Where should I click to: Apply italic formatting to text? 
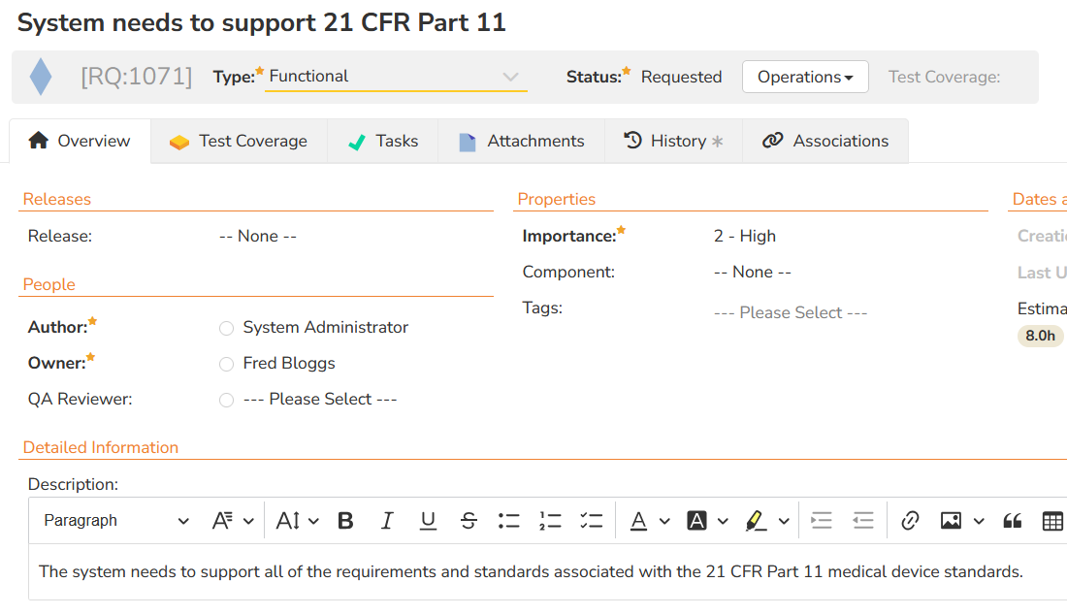[x=387, y=521]
